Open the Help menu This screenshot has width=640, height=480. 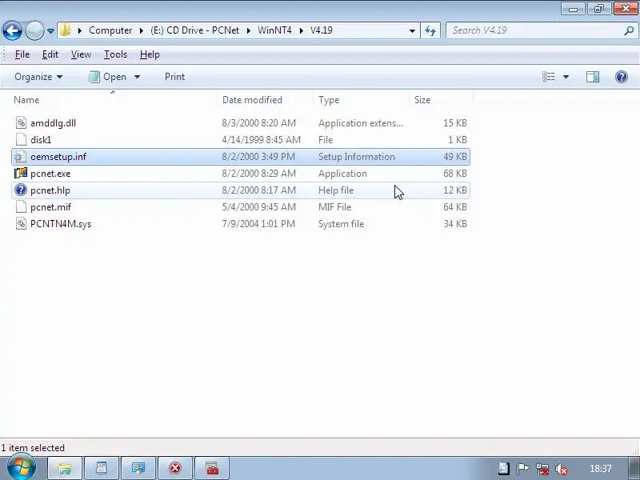coord(150,54)
